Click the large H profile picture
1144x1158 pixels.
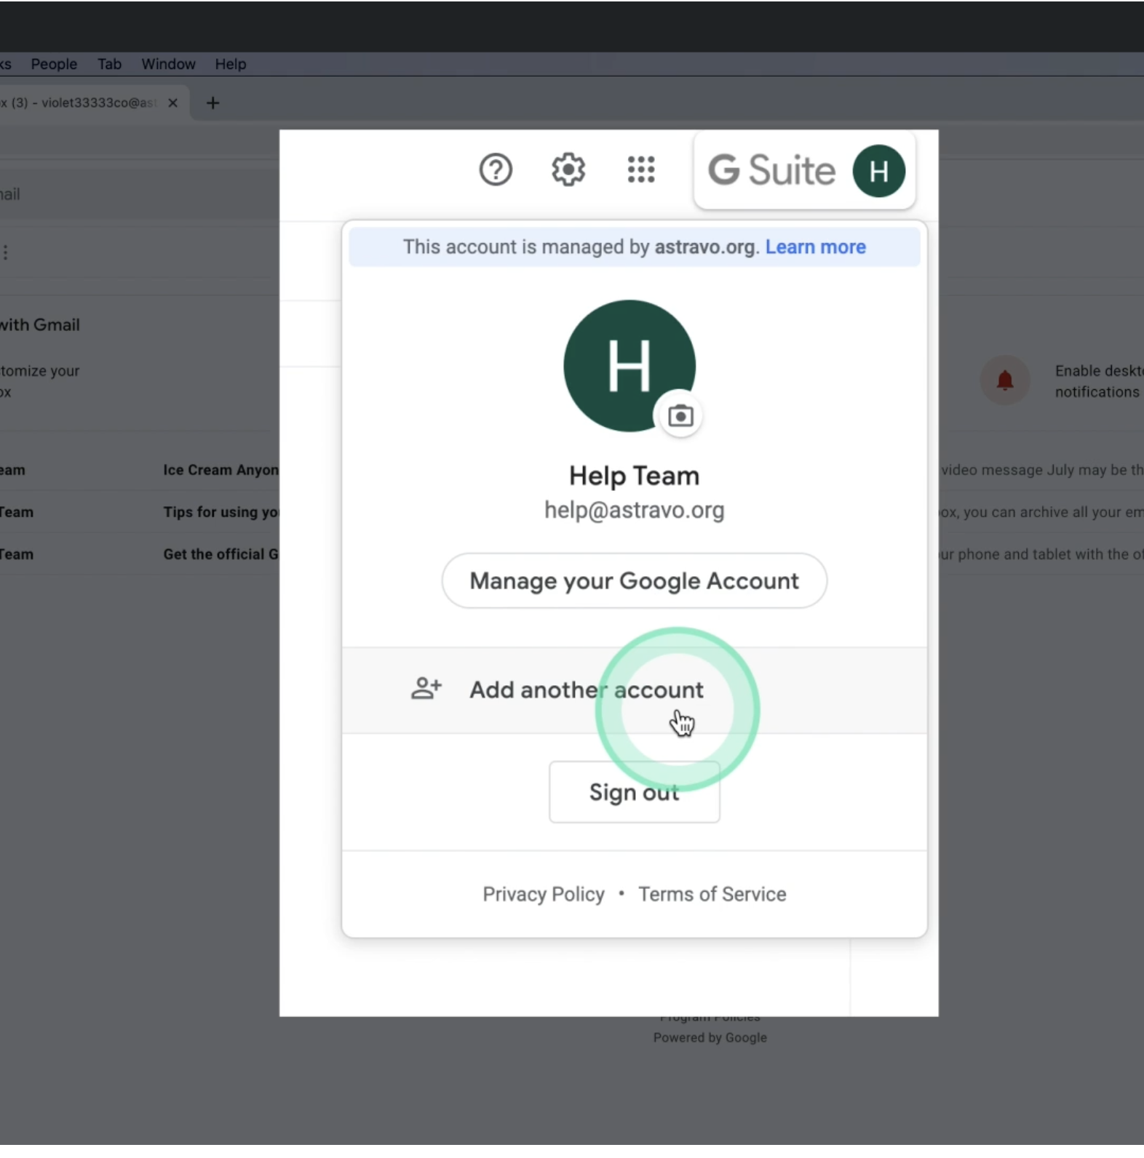click(629, 366)
